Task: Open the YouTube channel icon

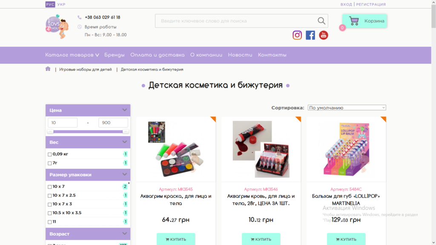Action: point(324,35)
